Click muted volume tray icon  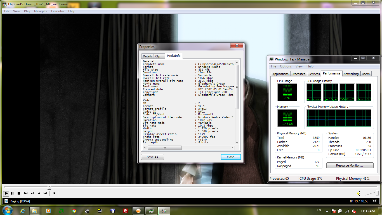[x=354, y=211]
